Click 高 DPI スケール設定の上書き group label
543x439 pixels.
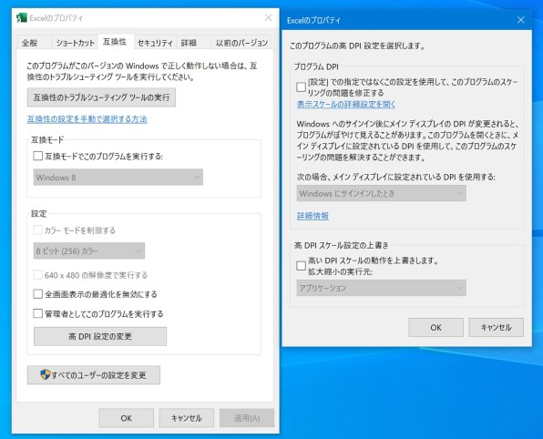pos(342,245)
